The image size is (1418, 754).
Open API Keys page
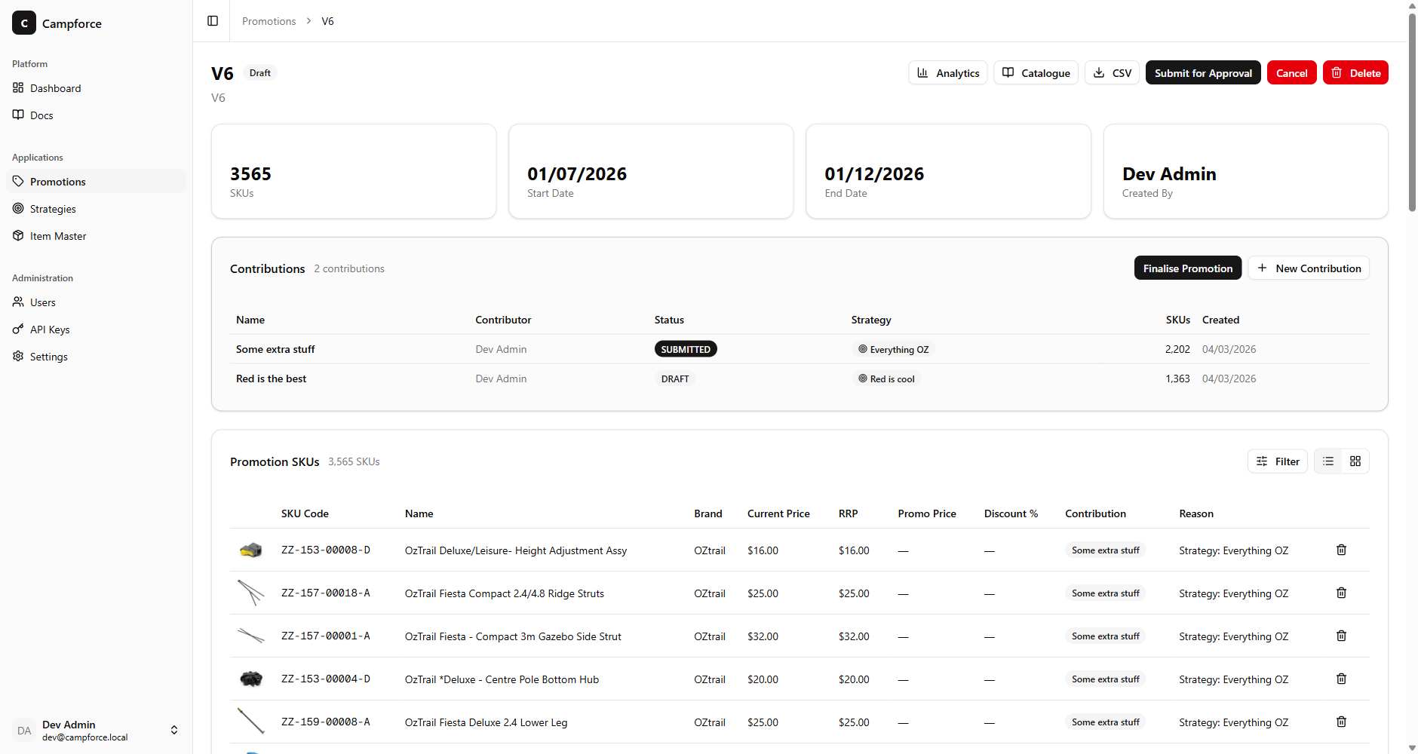(97, 329)
